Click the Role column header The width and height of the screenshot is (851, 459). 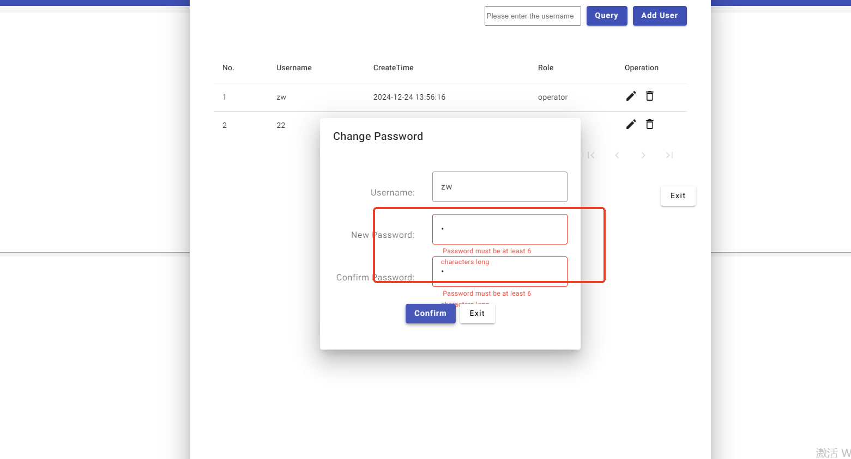click(546, 68)
